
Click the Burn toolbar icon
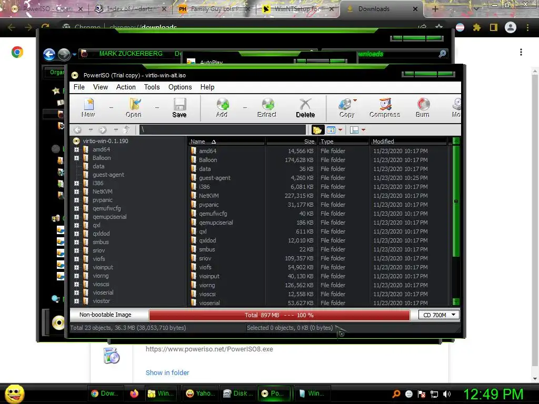click(423, 107)
